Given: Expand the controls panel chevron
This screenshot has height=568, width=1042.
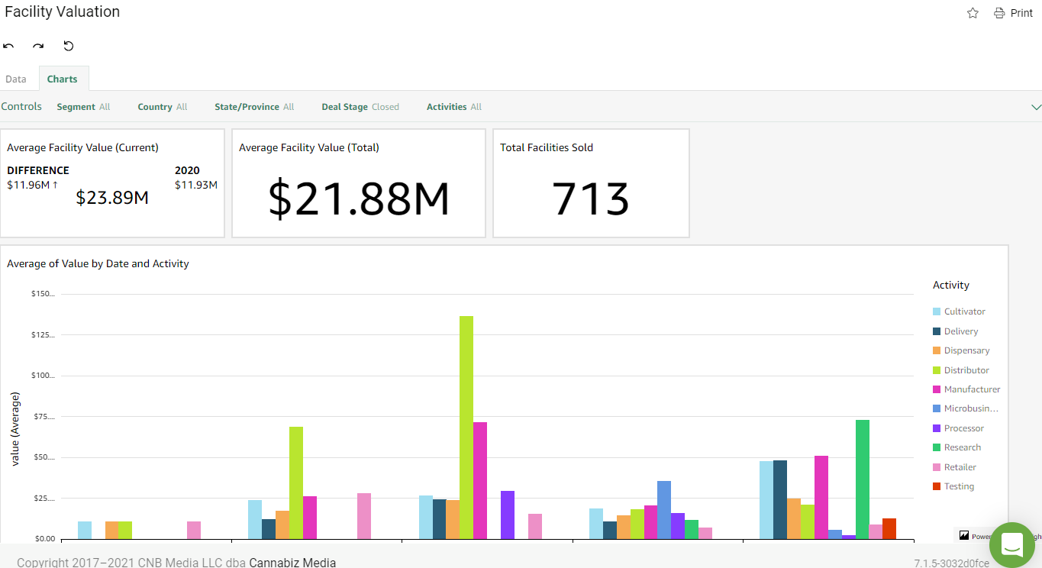Looking at the screenshot, I should (x=1036, y=108).
